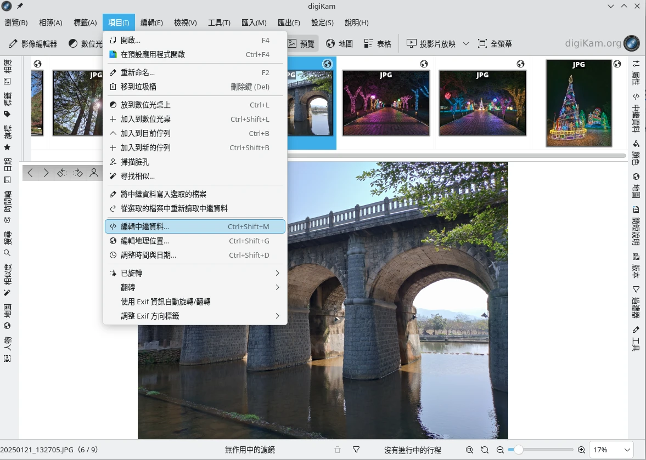Click the zoom out magnifier icon

click(500, 450)
